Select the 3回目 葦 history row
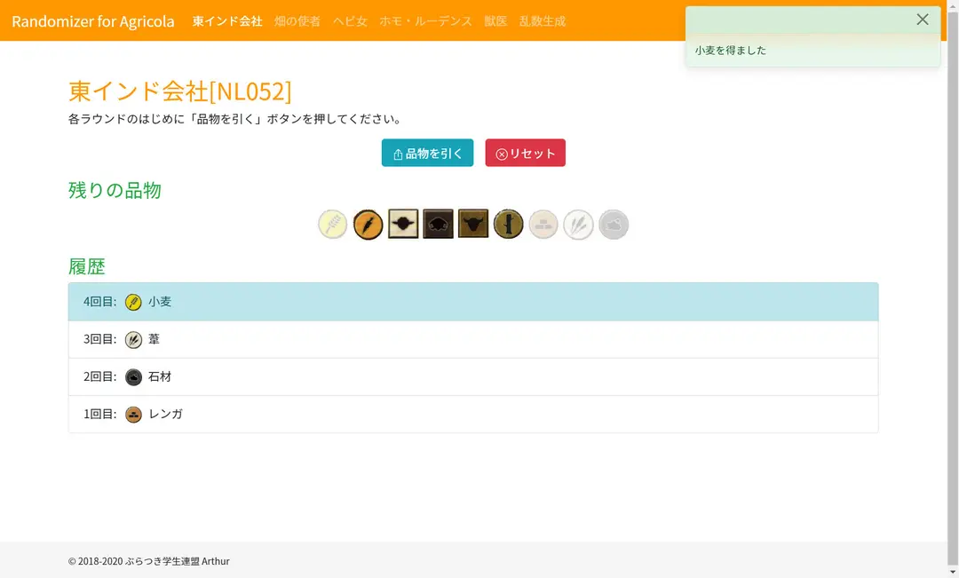 [x=473, y=339]
